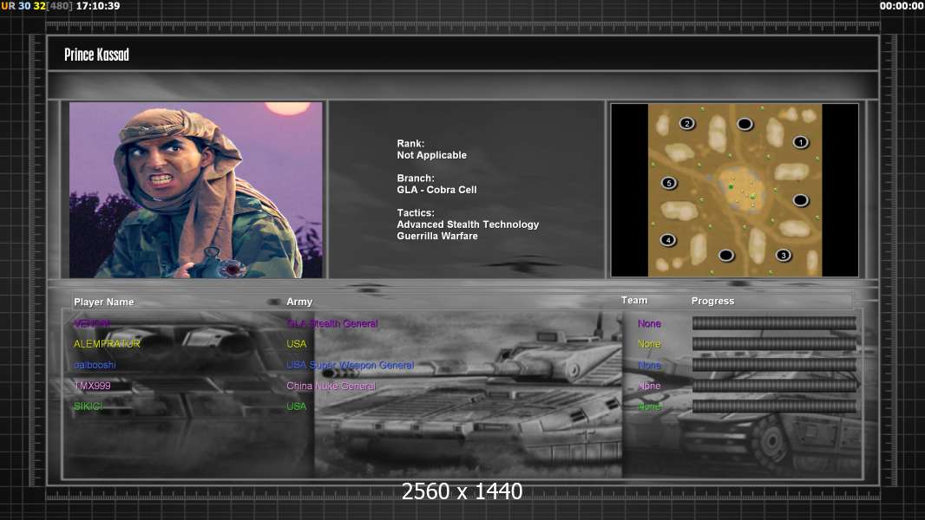This screenshot has width=925, height=520.
Task: Click "Advanced Stealth Technology" tactics text
Action: pos(468,224)
